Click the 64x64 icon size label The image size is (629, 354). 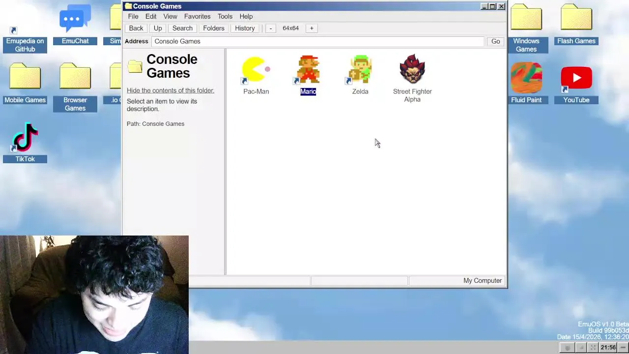click(290, 28)
